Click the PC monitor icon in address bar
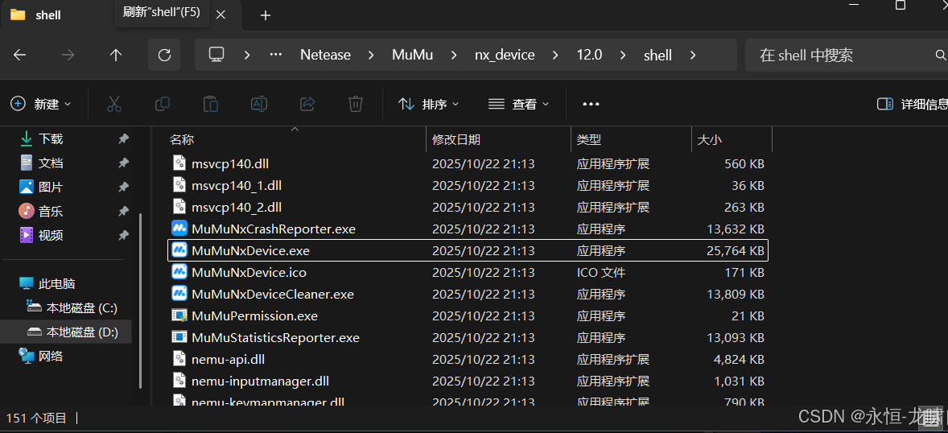 [x=216, y=55]
